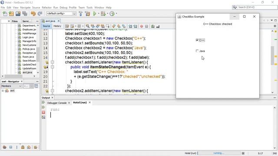Click the orange Undo arrow icon
Screen dimensions: 278x156
pos(33,13)
